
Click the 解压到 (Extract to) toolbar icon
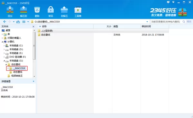pyautogui.click(x=23, y=11)
